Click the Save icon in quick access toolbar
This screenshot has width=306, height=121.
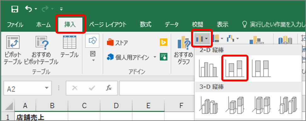pos(15,9)
